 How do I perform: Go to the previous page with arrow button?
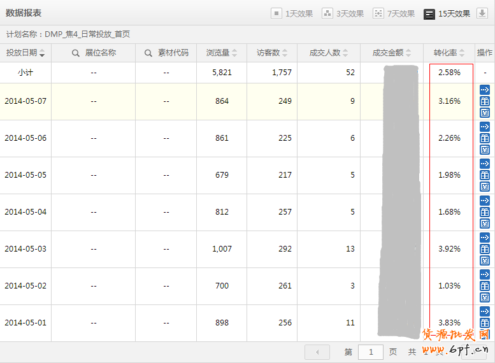(x=317, y=352)
